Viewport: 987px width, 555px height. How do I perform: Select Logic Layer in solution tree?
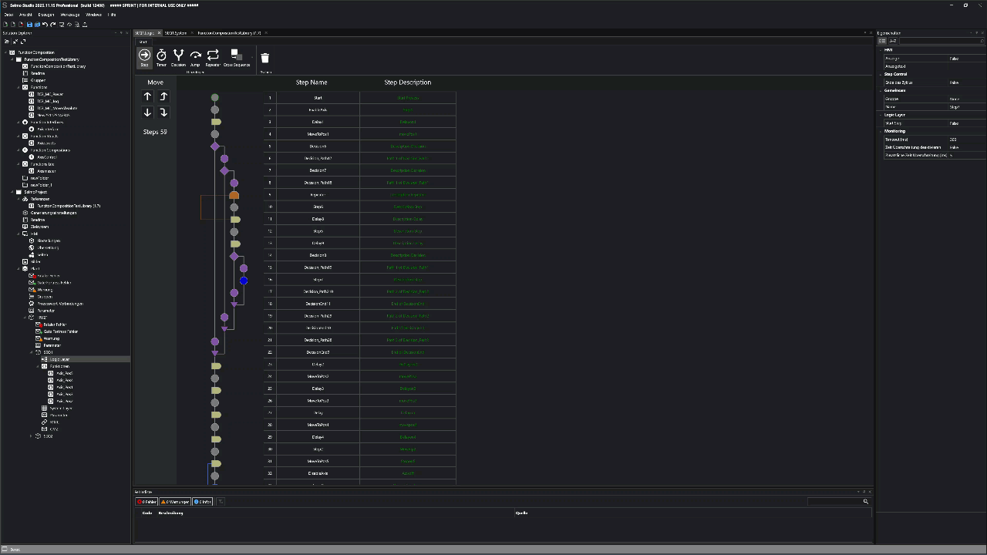click(59, 359)
